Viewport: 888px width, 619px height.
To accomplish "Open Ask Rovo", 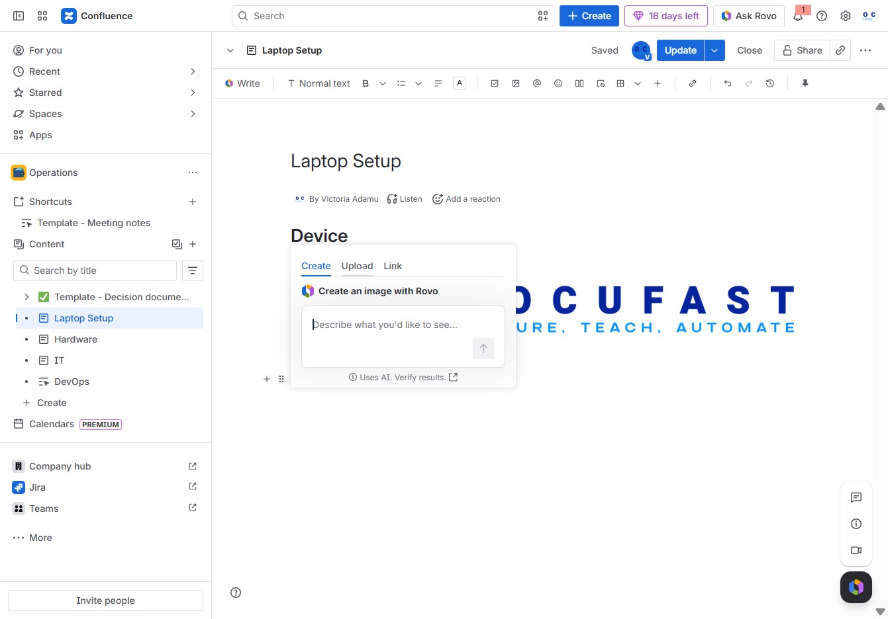I will point(749,16).
